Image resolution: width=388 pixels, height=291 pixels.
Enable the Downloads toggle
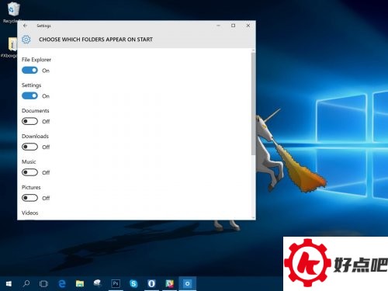(x=29, y=147)
